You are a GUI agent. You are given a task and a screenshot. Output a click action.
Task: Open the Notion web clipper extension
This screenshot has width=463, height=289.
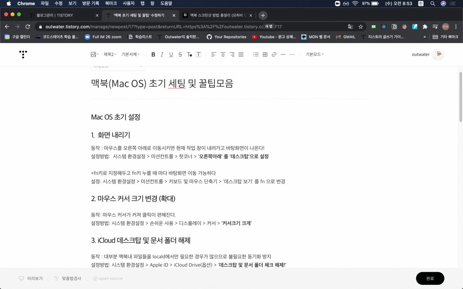click(x=394, y=27)
